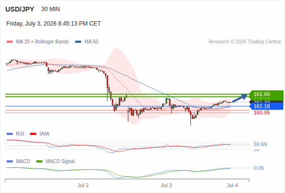285x193 pixels.
Task: Click the 9MA red legend swatch
Action: pyautogui.click(x=33, y=134)
